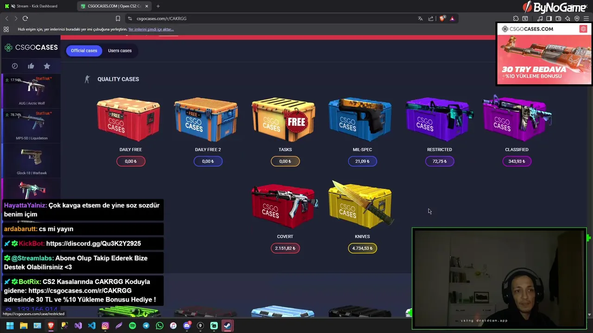Click the CSGOCASES logo in the sidebar
Viewport: 593px width, 333px height.
pos(32,47)
